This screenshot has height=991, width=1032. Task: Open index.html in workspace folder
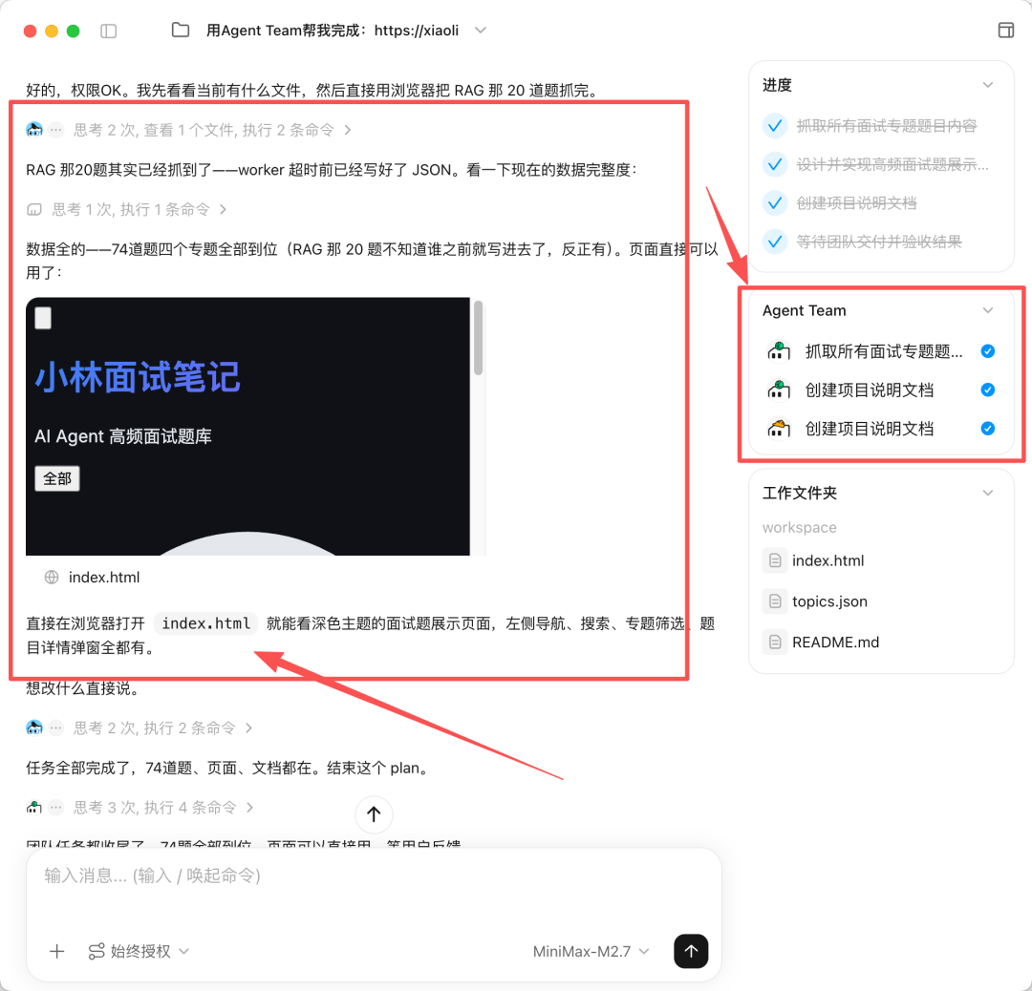828,561
